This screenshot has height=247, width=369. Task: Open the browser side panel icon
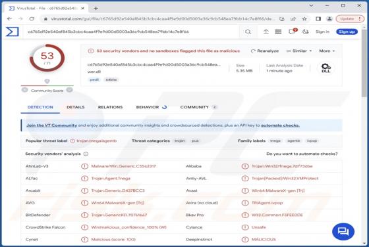coord(318,19)
